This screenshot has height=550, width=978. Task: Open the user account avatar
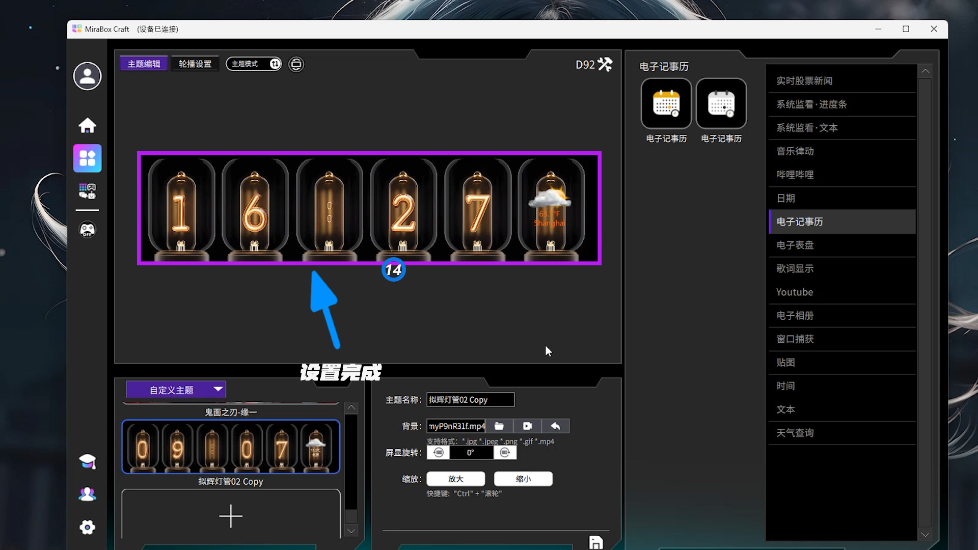(87, 76)
